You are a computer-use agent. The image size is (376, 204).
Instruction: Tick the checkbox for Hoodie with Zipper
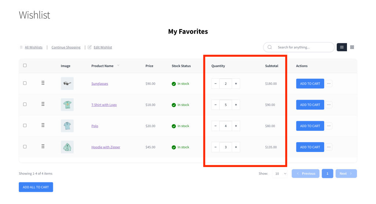[x=25, y=146]
